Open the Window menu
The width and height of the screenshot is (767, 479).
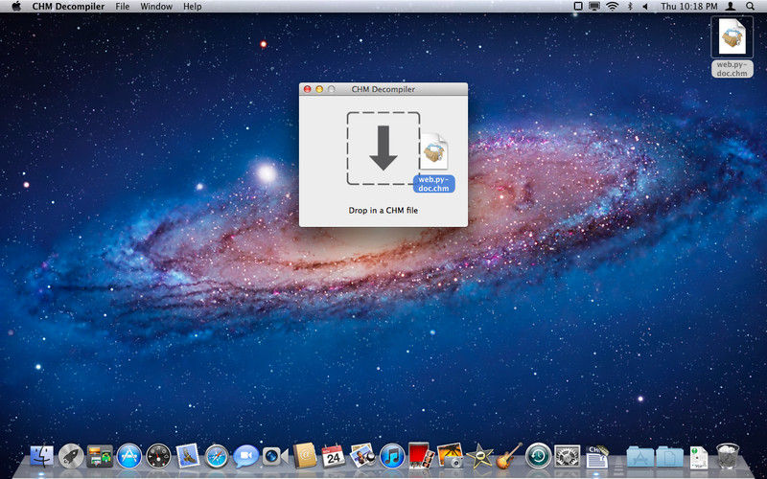click(156, 7)
